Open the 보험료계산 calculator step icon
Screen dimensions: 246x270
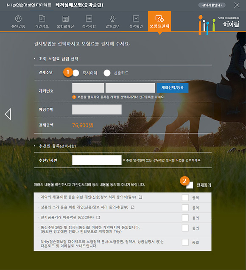pyautogui.click(x=65, y=19)
